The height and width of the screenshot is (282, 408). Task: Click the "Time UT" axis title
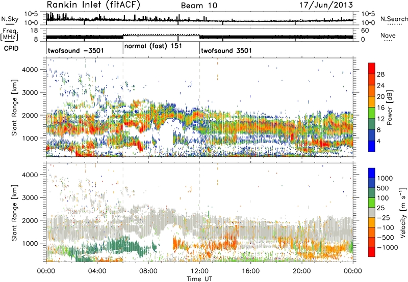click(x=199, y=279)
